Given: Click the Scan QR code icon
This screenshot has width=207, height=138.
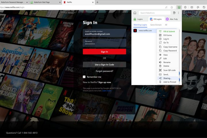Looking at the screenshot, I should click(x=160, y=70).
